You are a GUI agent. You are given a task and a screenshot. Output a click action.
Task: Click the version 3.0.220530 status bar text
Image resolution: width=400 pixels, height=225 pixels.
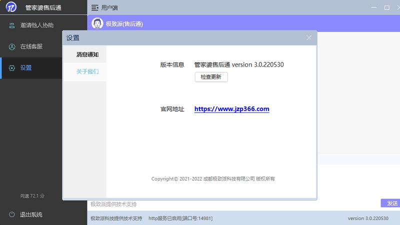(x=368, y=218)
